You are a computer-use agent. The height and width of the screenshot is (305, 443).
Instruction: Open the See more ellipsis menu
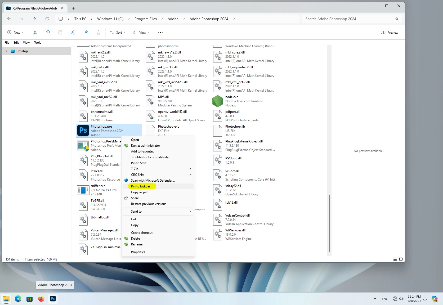coord(160,32)
